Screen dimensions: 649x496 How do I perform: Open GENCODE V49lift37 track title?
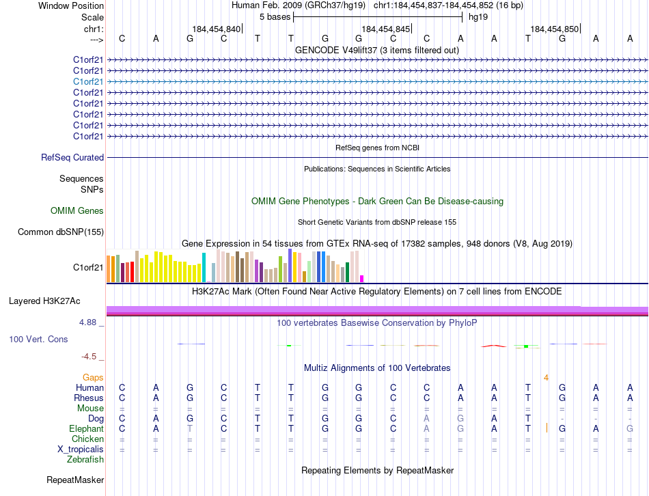point(377,50)
